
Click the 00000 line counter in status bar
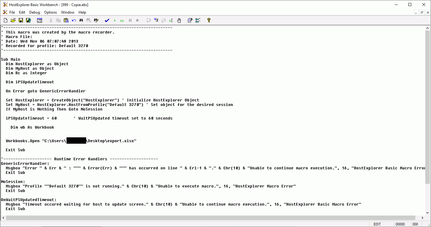coord(400,224)
